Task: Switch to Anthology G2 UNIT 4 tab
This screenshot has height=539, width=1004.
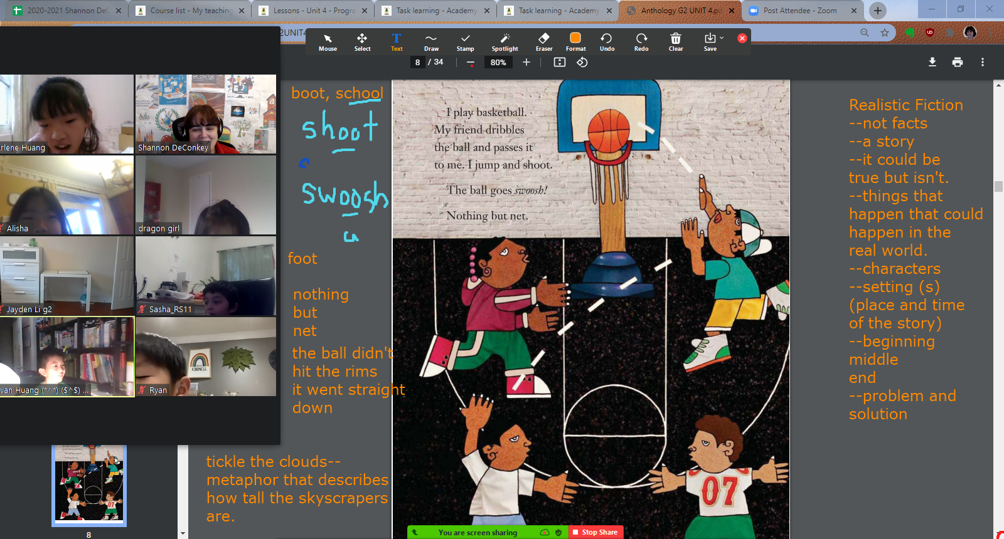Action: pyautogui.click(x=680, y=11)
